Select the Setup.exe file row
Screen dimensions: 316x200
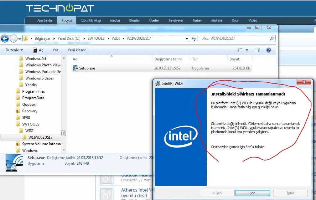tap(161, 68)
